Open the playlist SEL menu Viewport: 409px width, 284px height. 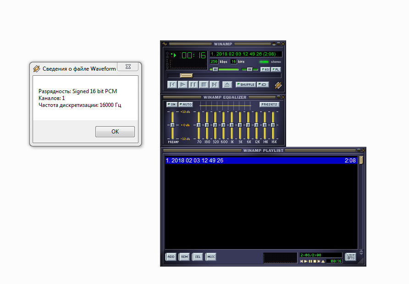[x=198, y=257]
